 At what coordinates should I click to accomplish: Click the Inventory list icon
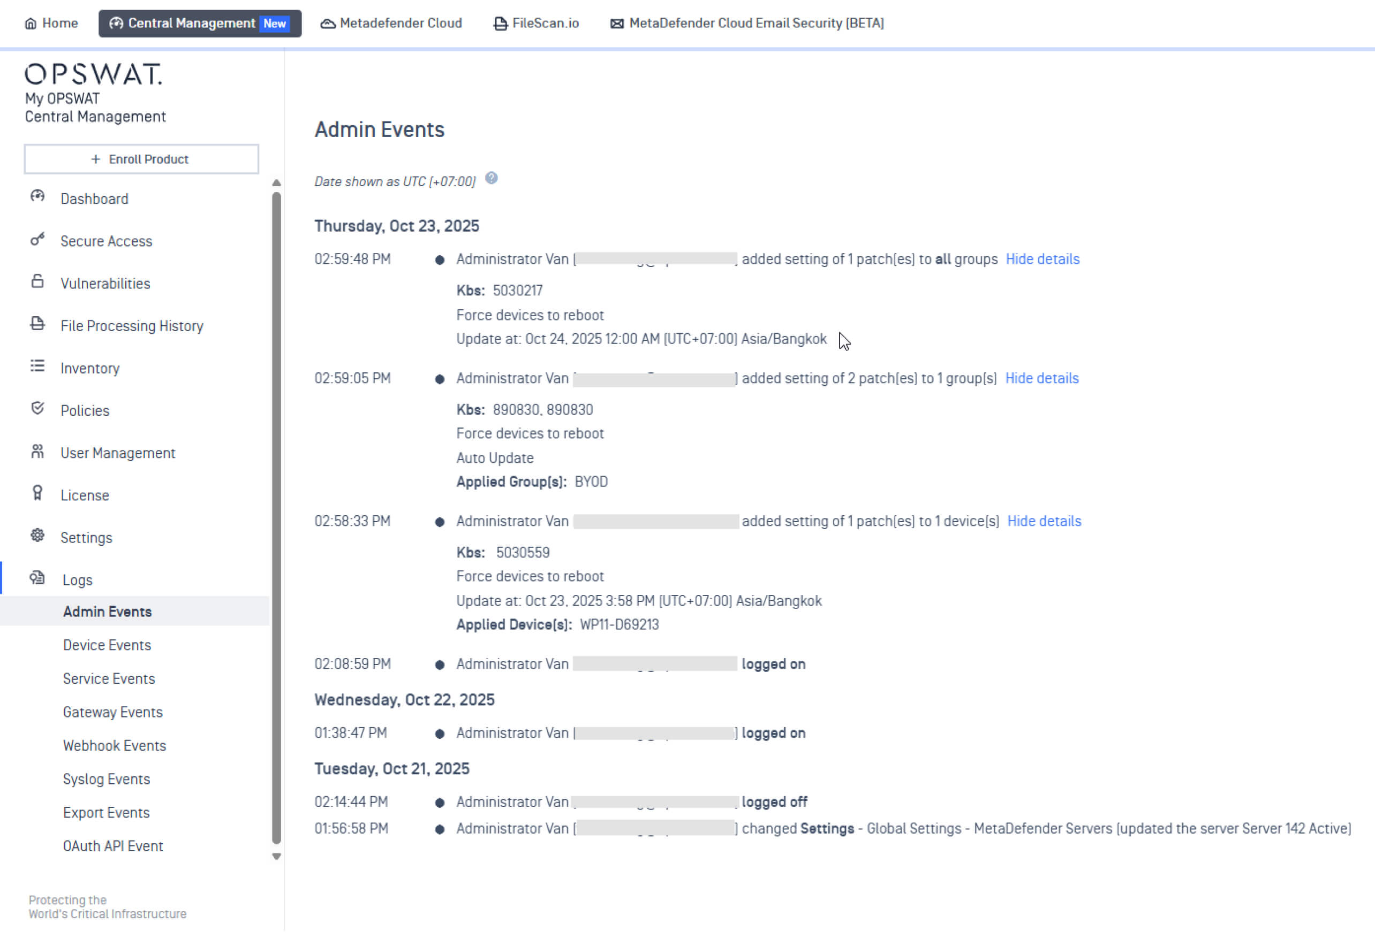37,367
